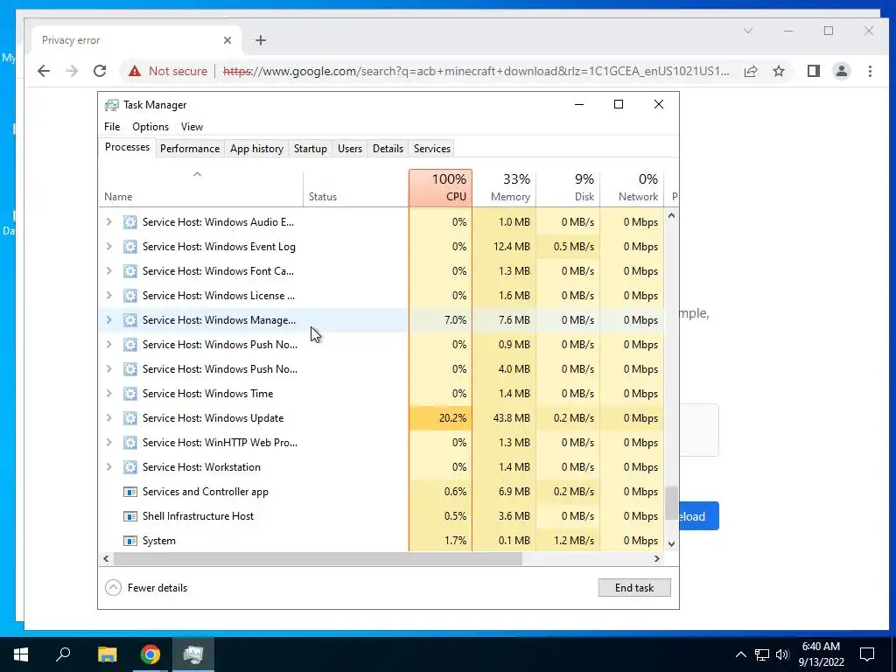Screen dimensions: 896x672
Task: Click the Task Manager taskbar icon
Action: pos(193,654)
